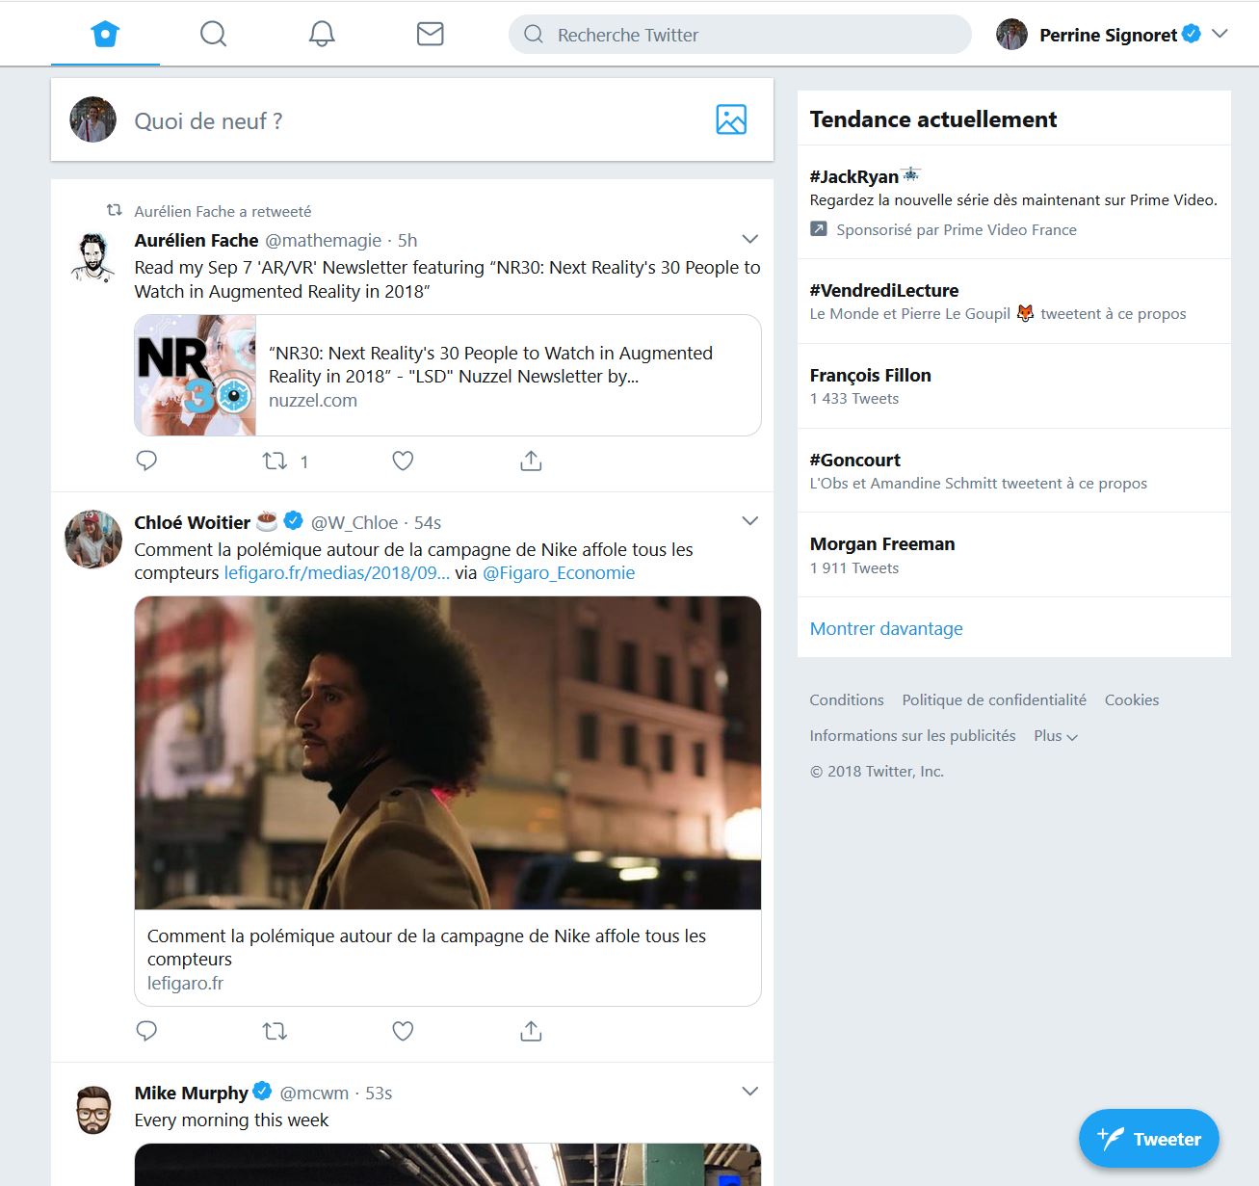
Task: Share Aurélien Fache's tweet
Action: (531, 461)
